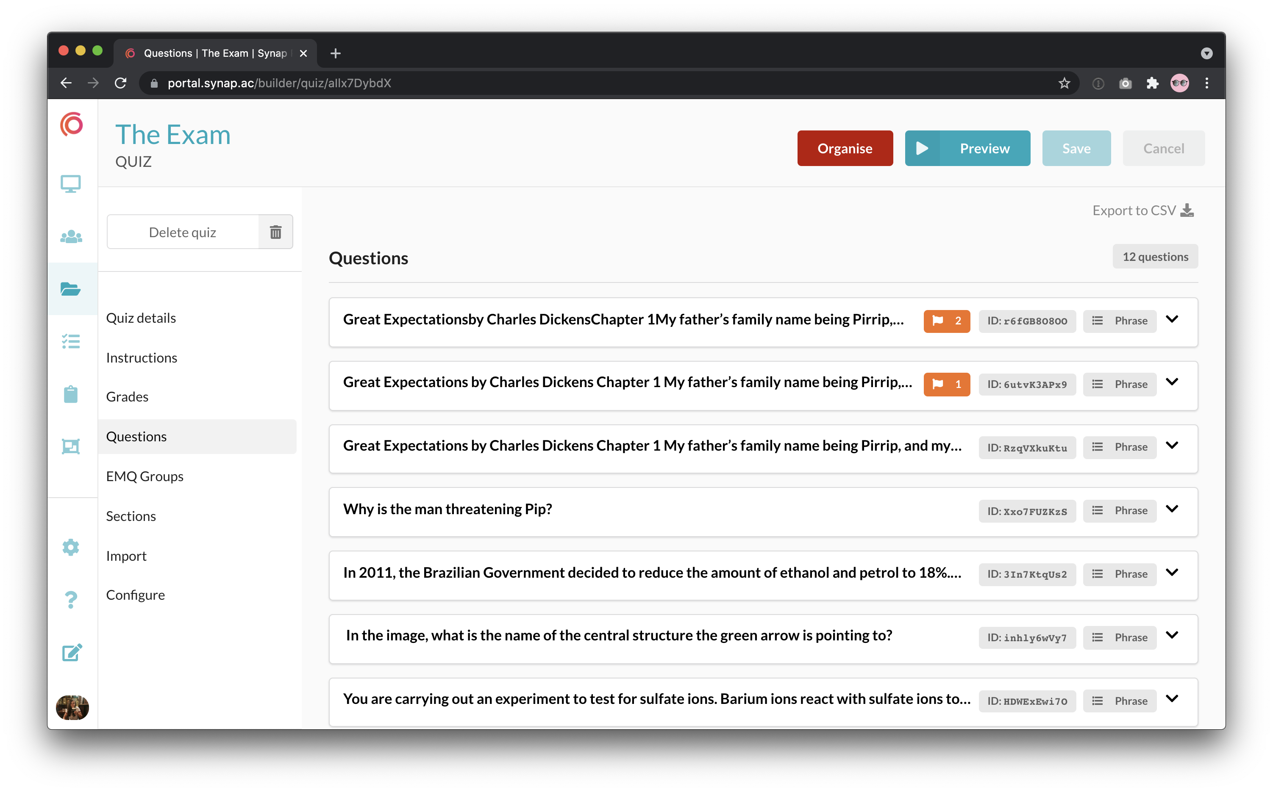Viewport: 1273px width, 792px height.
Task: Open the Chrome profile avatar icon
Action: pyautogui.click(x=1180, y=83)
